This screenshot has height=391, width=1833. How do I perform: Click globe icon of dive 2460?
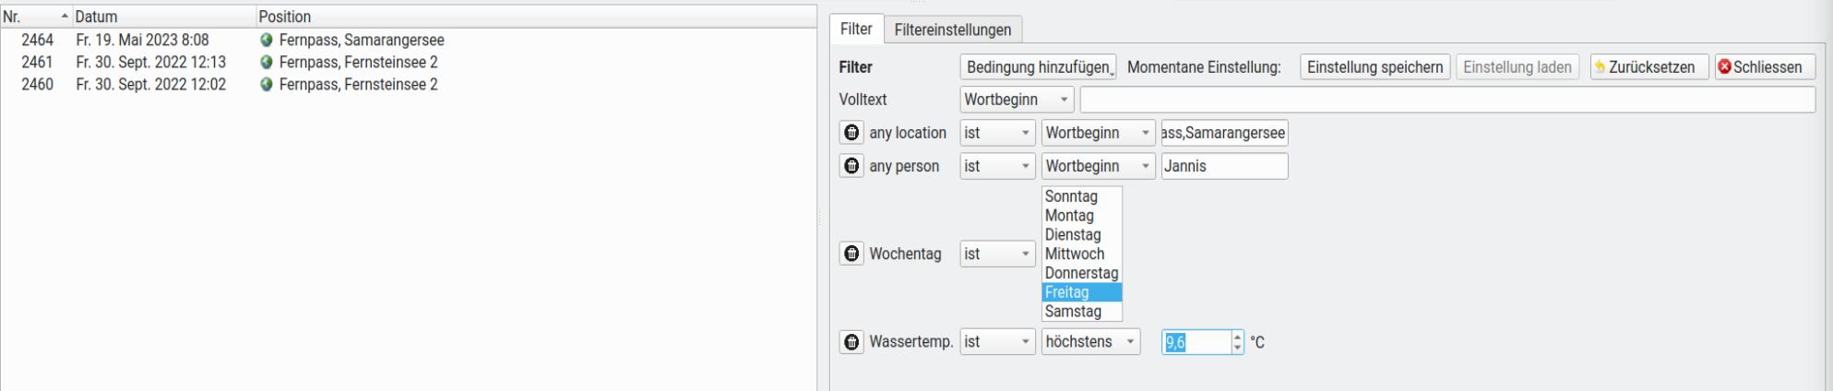[x=267, y=85]
